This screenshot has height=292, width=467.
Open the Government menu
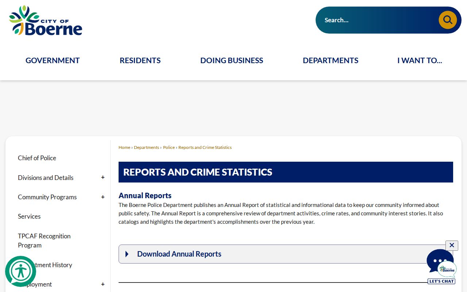(x=53, y=61)
